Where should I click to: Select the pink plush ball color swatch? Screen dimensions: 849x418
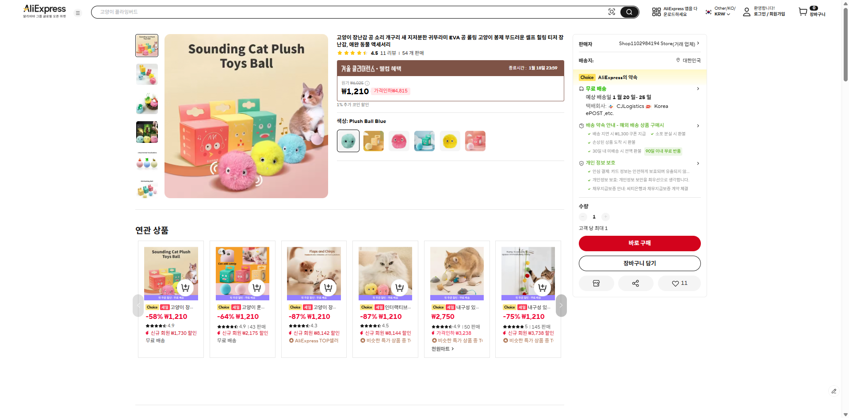[x=399, y=141]
